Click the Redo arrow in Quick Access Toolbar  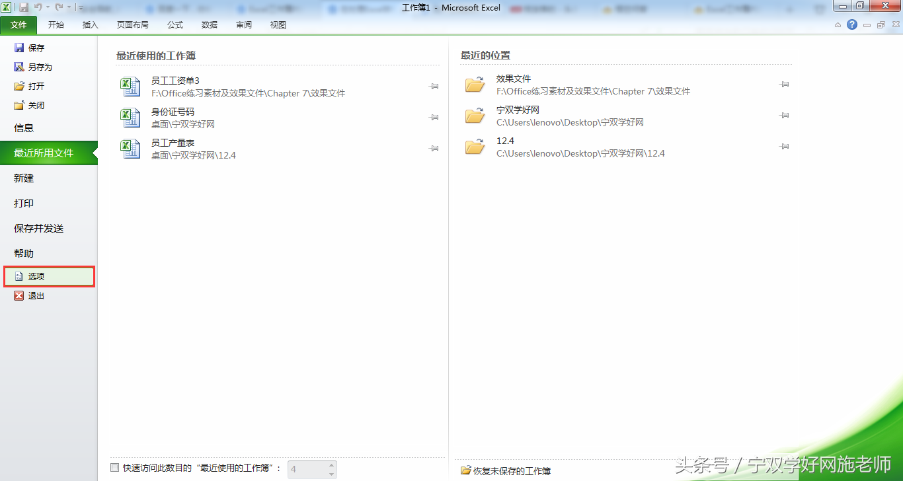pyautogui.click(x=59, y=7)
